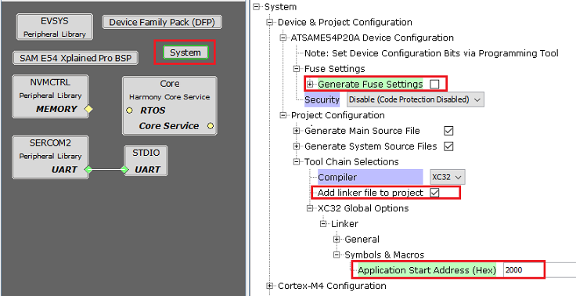Expand the Generate Main Source File node
The height and width of the screenshot is (296, 576).
point(297,131)
